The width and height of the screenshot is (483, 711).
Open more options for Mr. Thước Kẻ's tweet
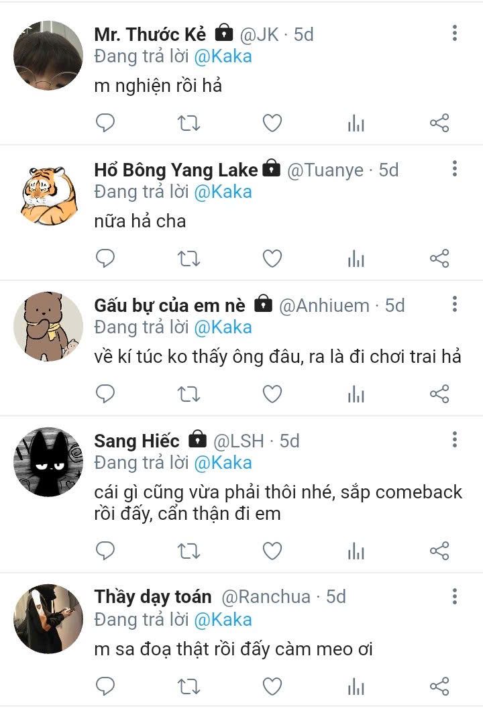click(455, 33)
